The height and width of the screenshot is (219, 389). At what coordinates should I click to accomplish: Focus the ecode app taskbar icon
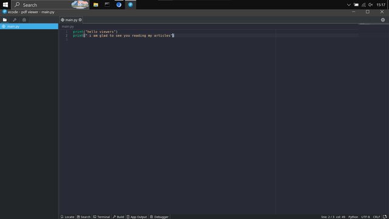(x=131, y=5)
